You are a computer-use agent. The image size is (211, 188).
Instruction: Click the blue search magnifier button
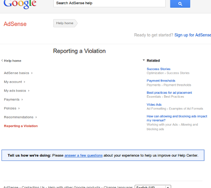click(180, 3)
